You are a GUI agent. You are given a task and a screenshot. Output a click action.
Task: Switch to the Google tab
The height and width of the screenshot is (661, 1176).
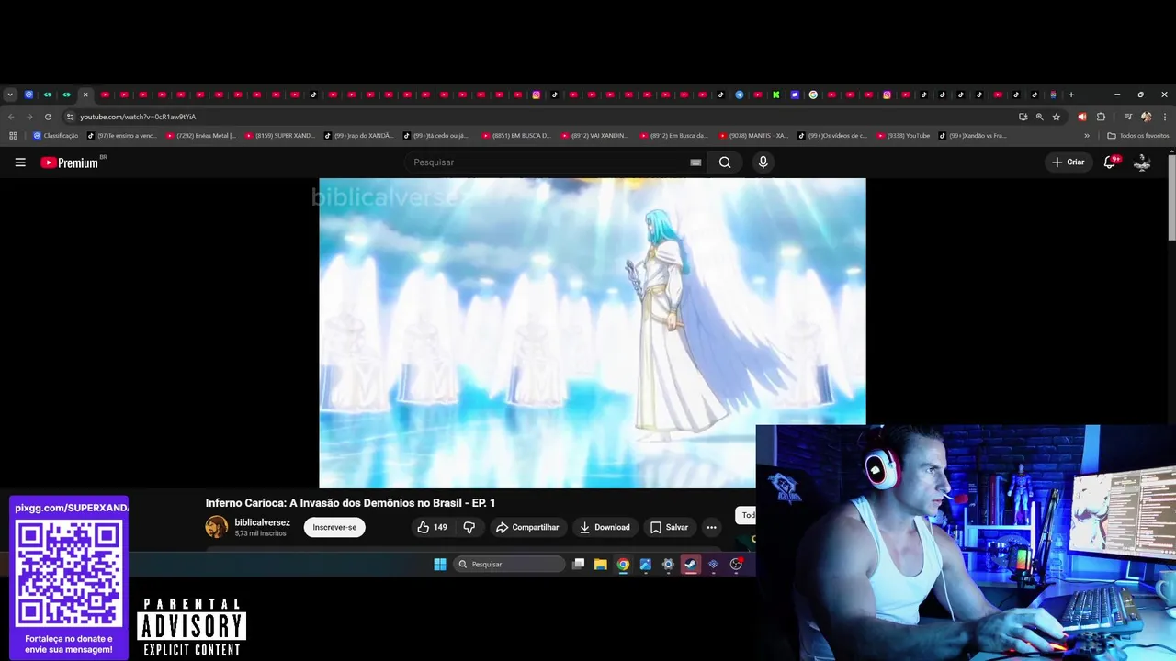tap(813, 95)
